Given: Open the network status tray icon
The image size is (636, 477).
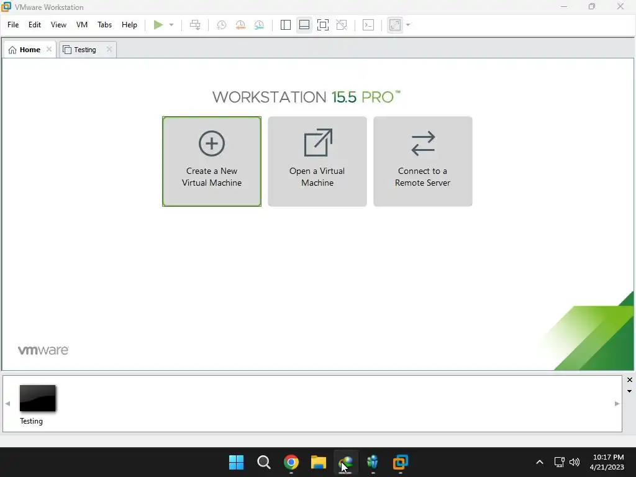Looking at the screenshot, I should [560, 462].
